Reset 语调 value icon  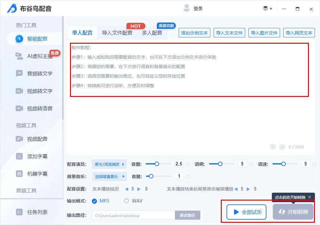coord(251,164)
